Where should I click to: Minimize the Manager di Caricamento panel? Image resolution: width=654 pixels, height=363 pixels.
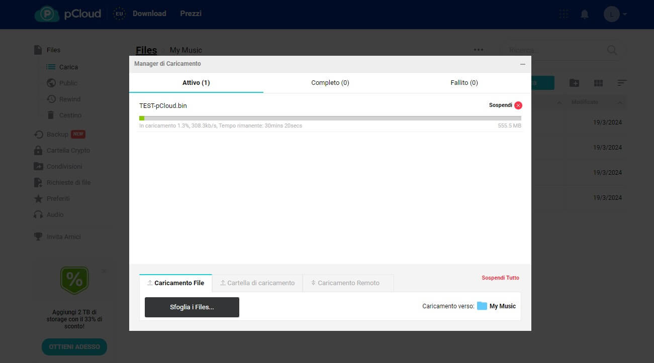pyautogui.click(x=523, y=64)
